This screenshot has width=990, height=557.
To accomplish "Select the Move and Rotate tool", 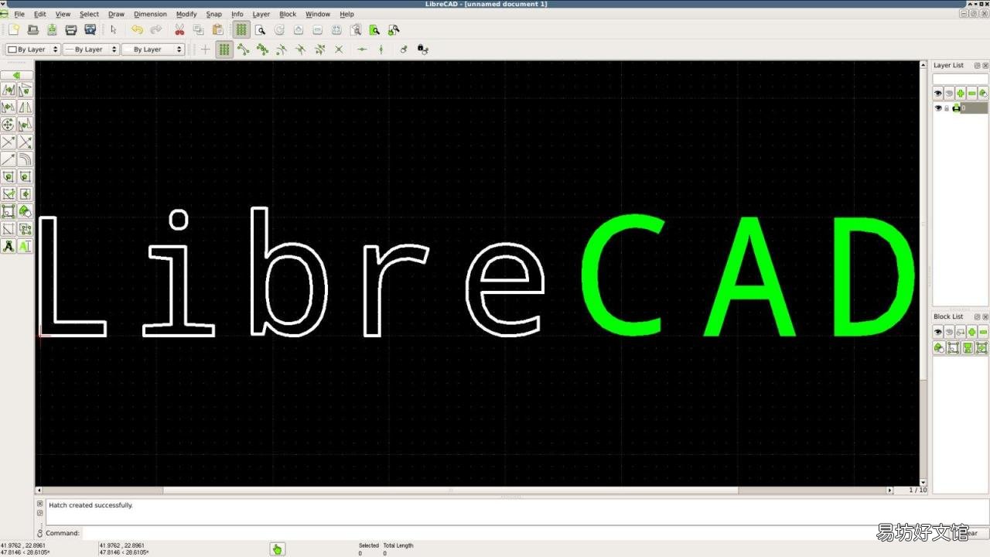I will click(9, 125).
